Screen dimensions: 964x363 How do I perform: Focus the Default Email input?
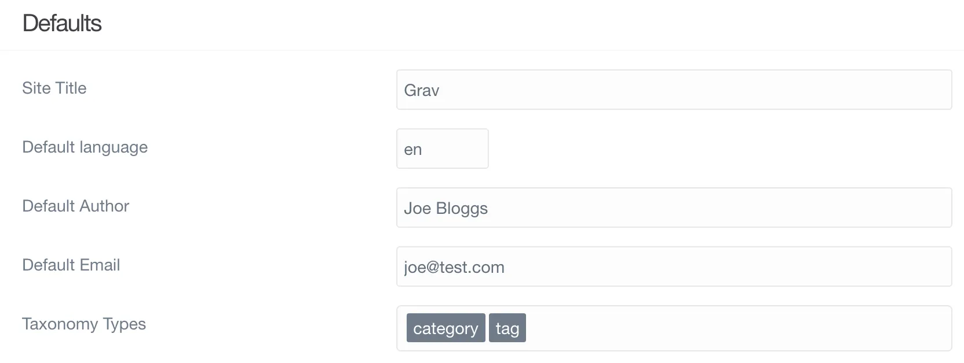coord(674,266)
